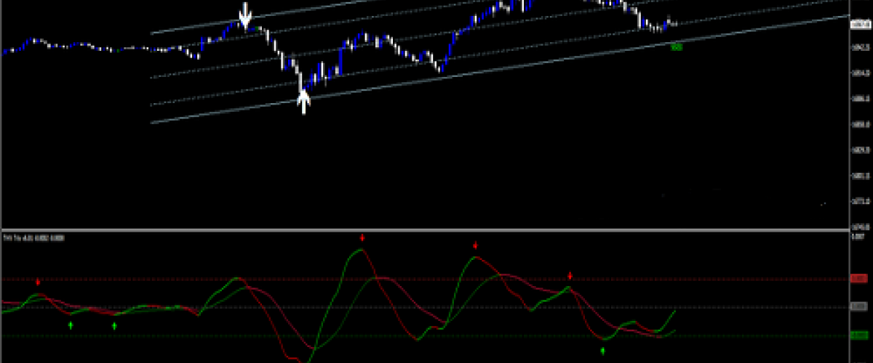
Task: Click the divider between the chart and indicator panes
Action: (x=436, y=230)
